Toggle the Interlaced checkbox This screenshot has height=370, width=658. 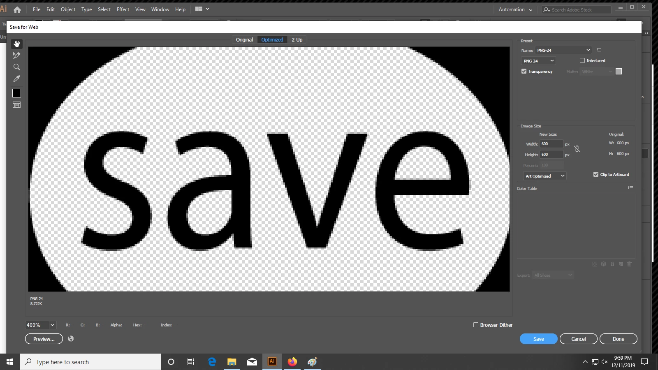[582, 60]
